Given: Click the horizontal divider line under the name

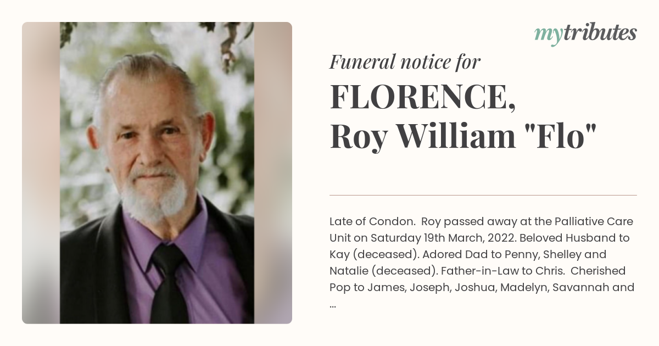Looking at the screenshot, I should click(x=483, y=195).
